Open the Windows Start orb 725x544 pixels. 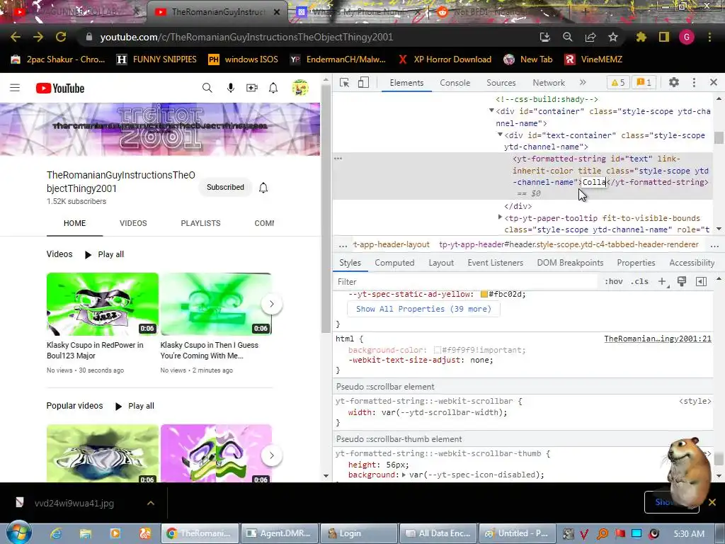coord(18,533)
